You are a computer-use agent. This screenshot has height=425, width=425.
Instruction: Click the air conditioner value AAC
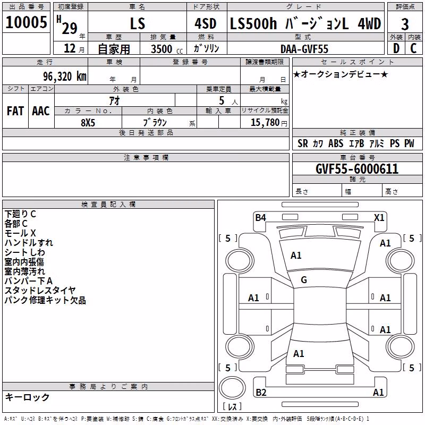(41, 111)
